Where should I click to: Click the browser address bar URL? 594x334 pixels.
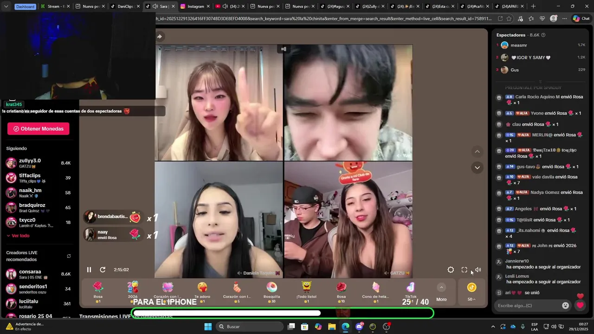point(324,19)
